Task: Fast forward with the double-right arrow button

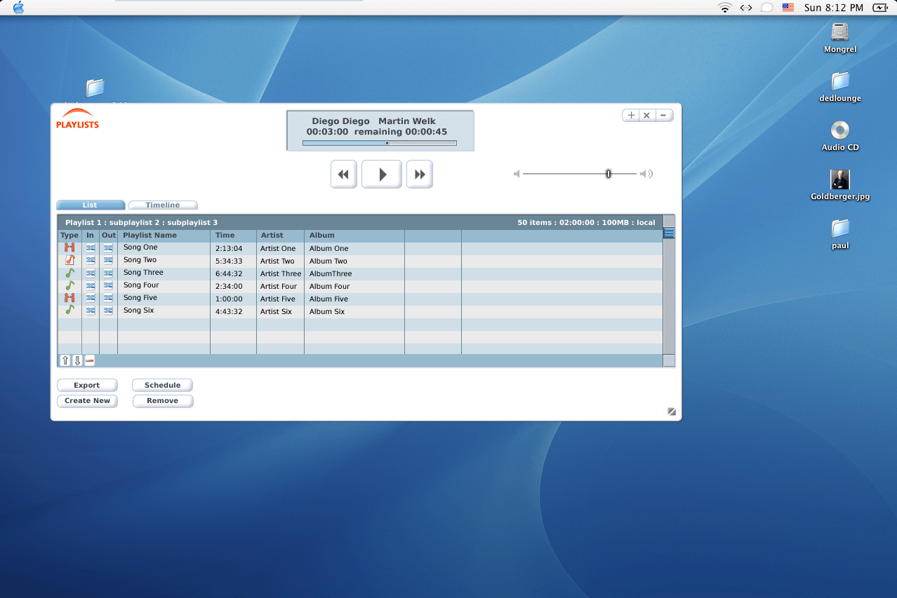Action: 420,175
